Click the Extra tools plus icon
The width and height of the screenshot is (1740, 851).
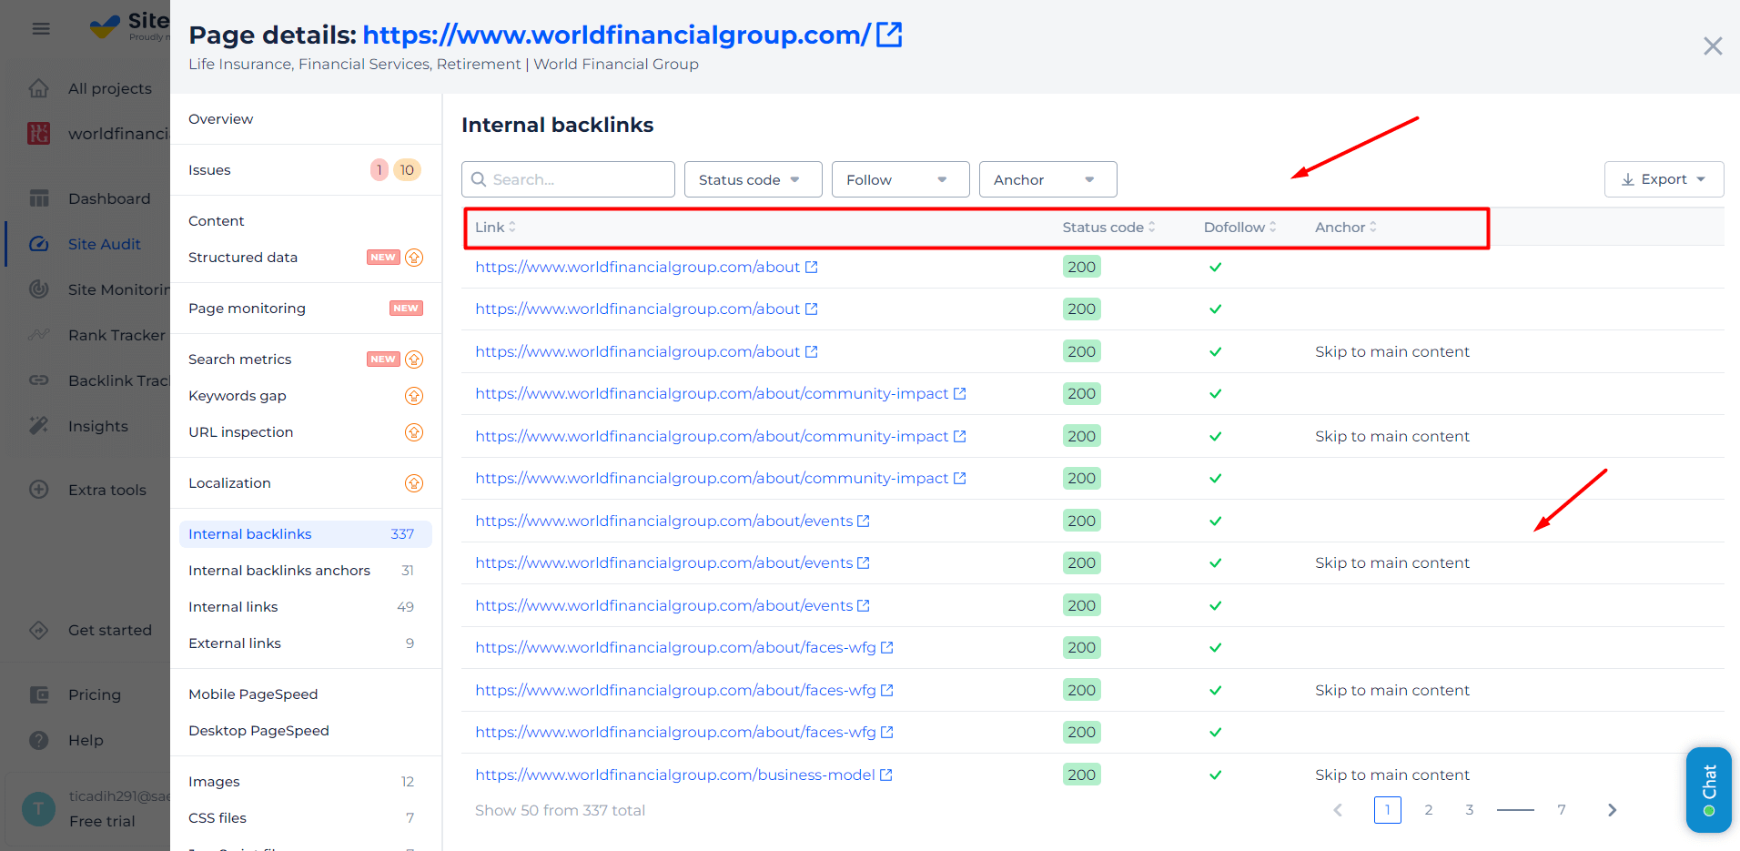point(39,490)
